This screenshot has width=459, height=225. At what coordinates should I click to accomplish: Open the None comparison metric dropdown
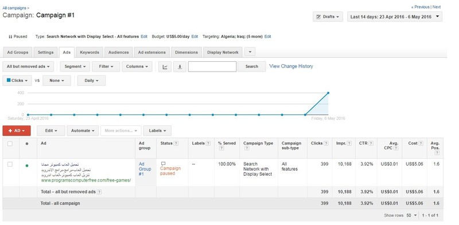(x=57, y=81)
